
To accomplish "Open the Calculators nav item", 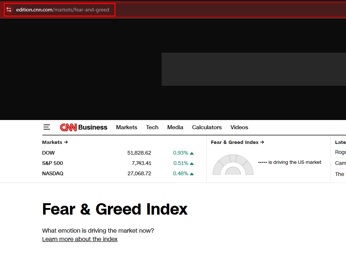I will click(x=207, y=127).
